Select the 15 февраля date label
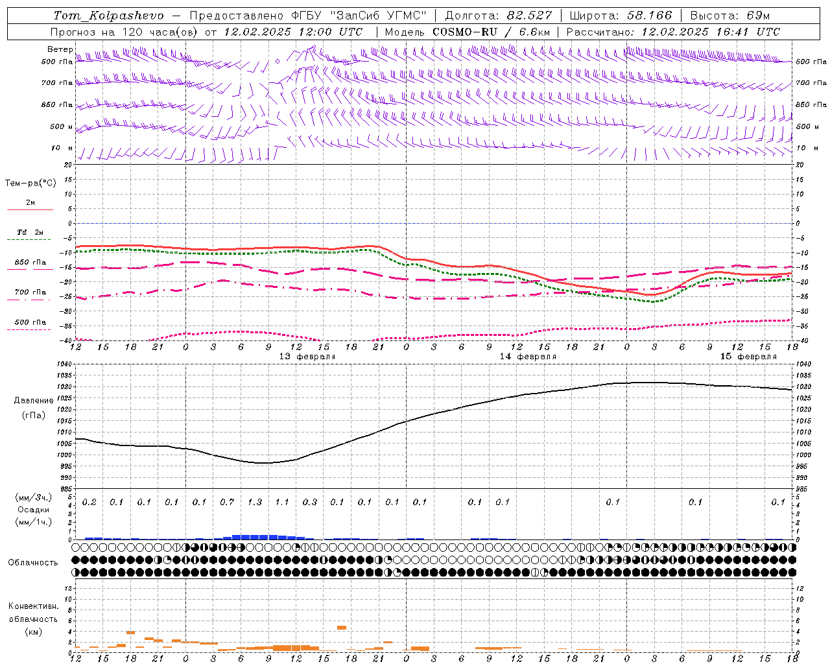Screen dimensions: 830x664 [x=748, y=357]
